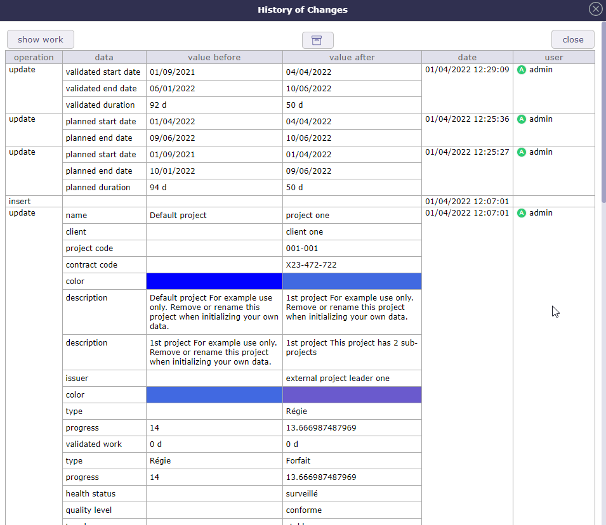Viewport: 606px width, 525px height.
Task: Click admin avatar icon for 12:25:36 entry
Action: pyautogui.click(x=522, y=119)
